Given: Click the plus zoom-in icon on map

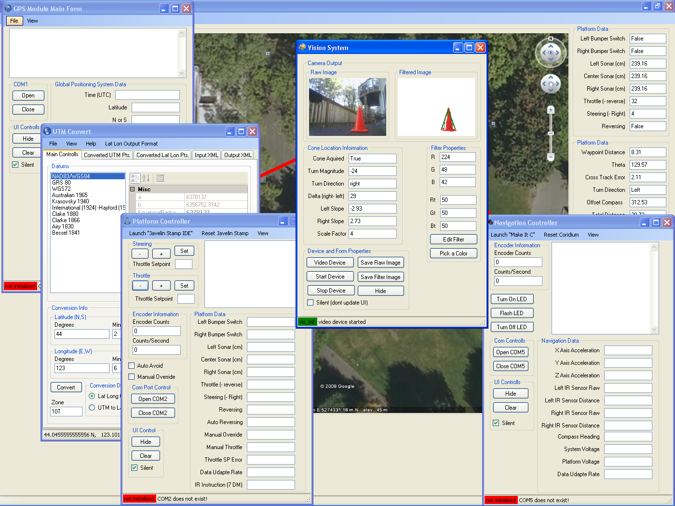Looking at the screenshot, I should click(551, 110).
